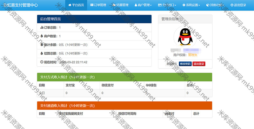Click the timestamp 2020-03-22 22:11:42
254x129 pixels.
point(73,62)
